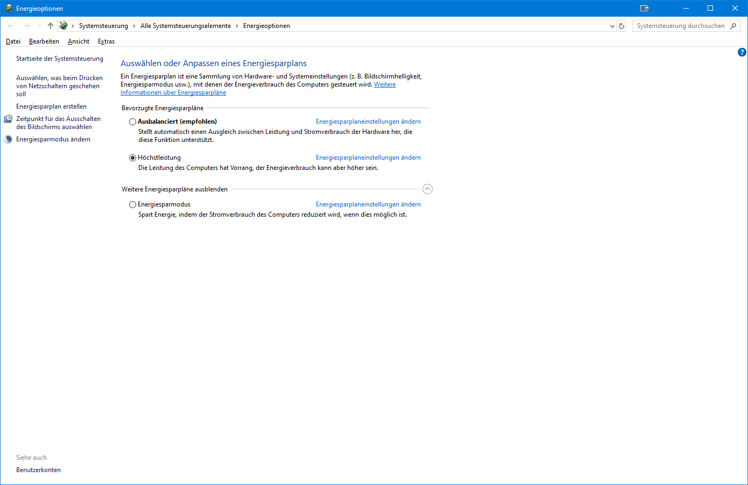The width and height of the screenshot is (748, 485).
Task: Click the Control Panel icon in the address bar
Action: click(63, 25)
